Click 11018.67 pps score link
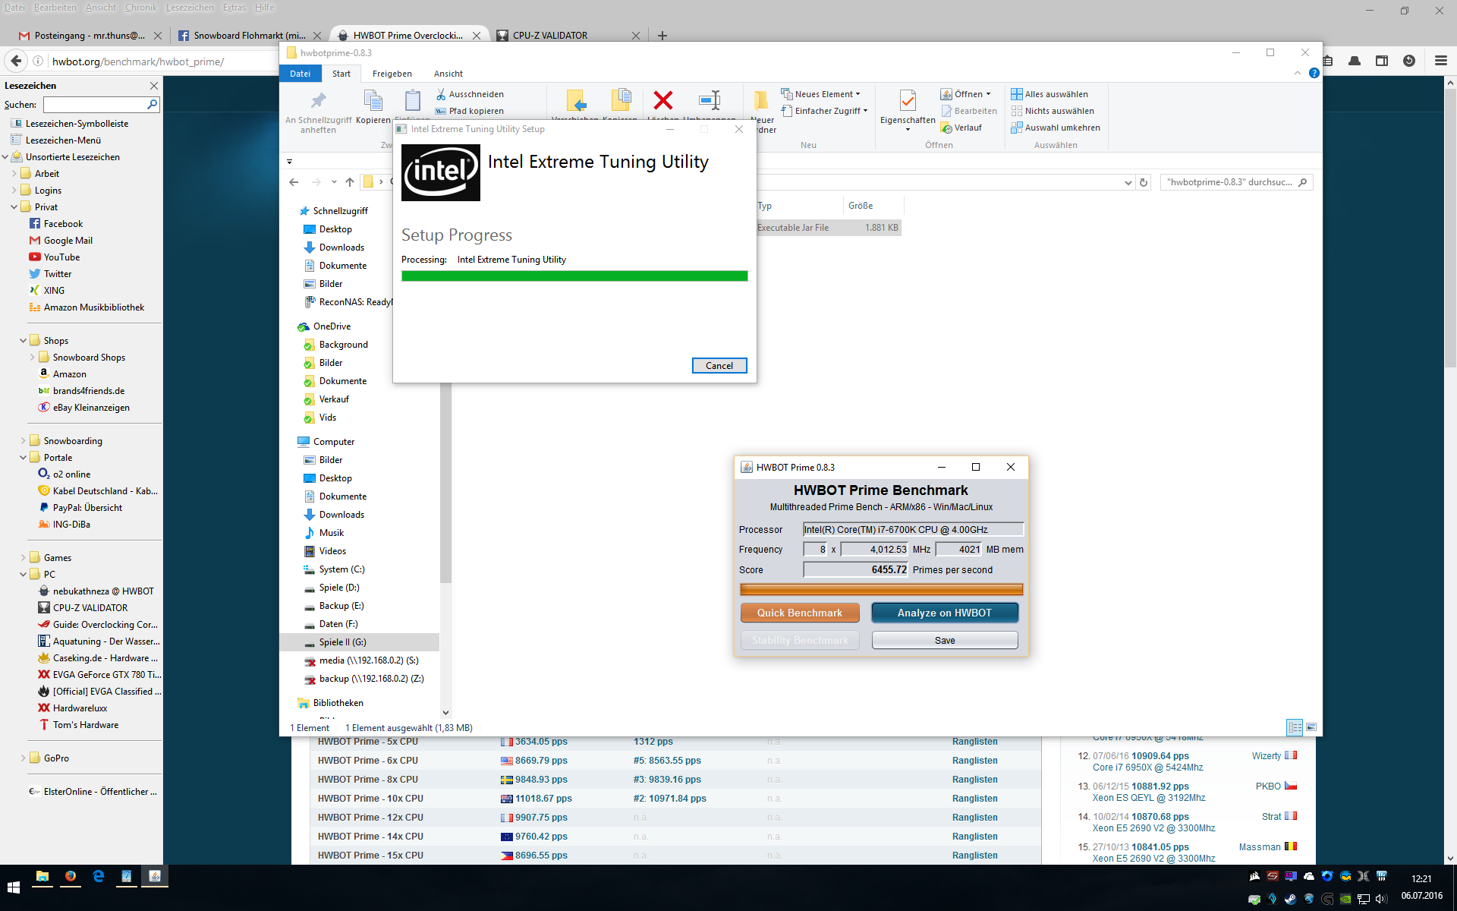The width and height of the screenshot is (1457, 911). point(543,799)
